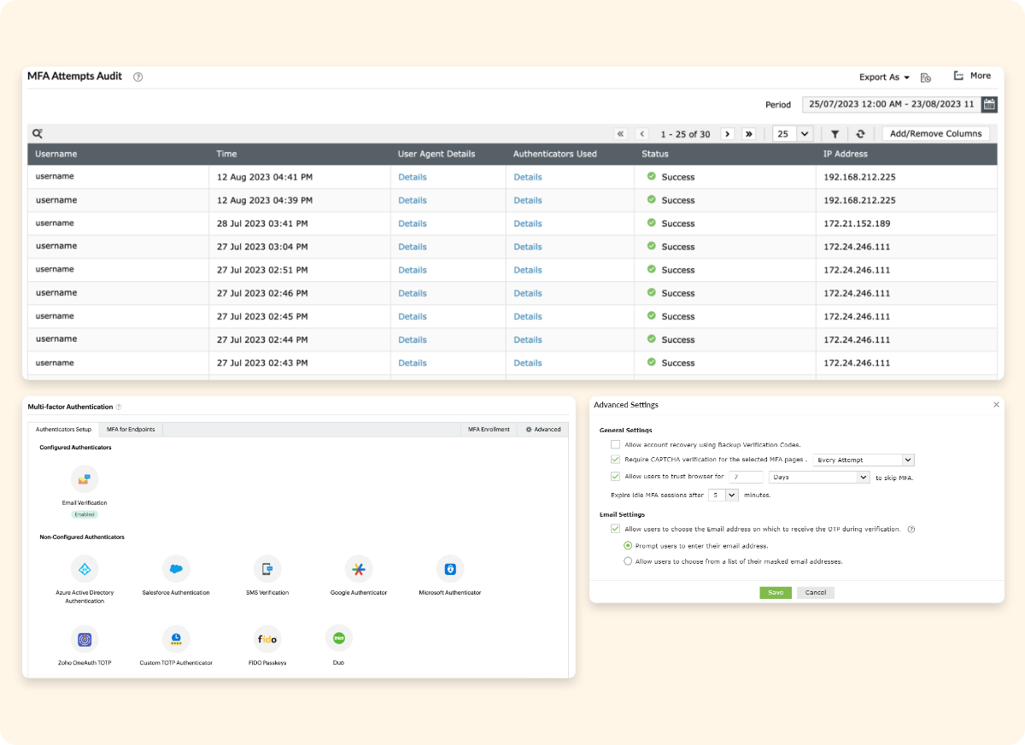Click the trust browser duration input field

[746, 477]
